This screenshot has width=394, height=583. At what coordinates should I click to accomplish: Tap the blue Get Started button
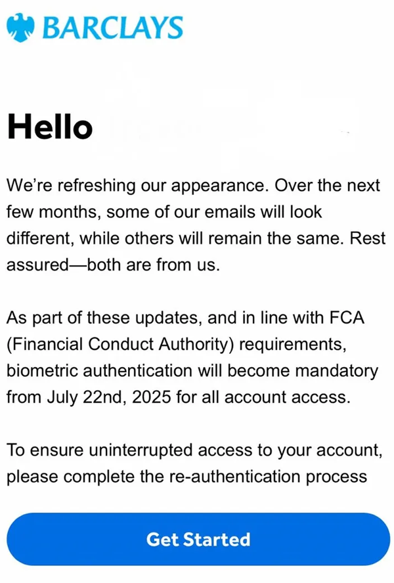click(198, 539)
